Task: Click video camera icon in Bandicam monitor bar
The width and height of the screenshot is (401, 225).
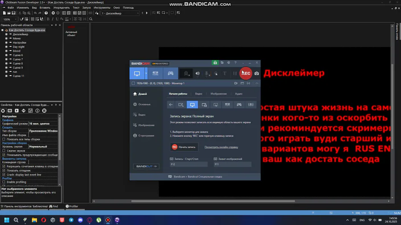Action: [236, 83]
